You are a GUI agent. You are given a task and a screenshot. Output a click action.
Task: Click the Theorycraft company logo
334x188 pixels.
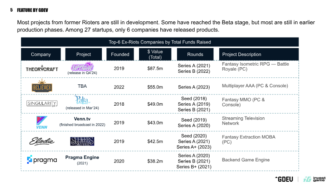coord(42,69)
